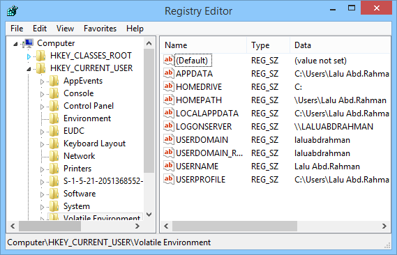Click the string icon beside LOGONSERVER
The width and height of the screenshot is (397, 255).
tap(169, 126)
